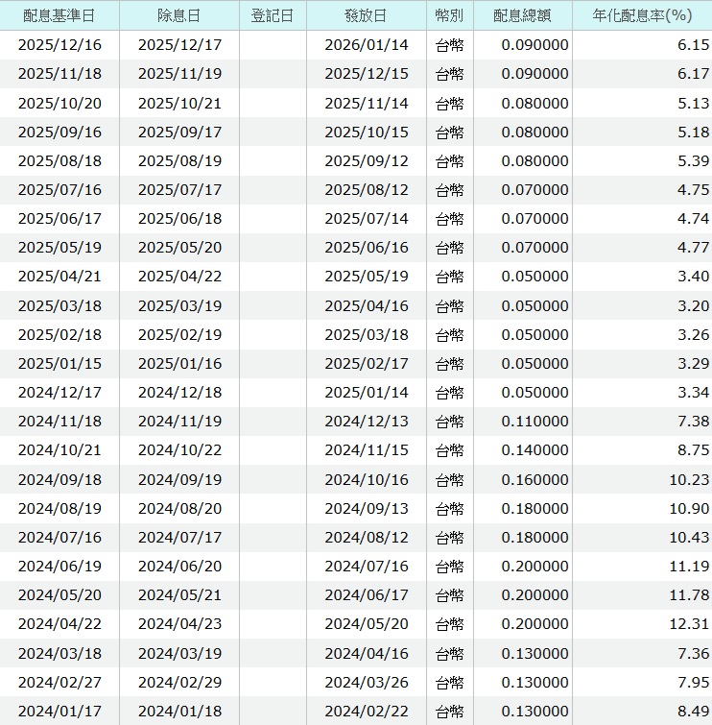Screen dimensions: 712x725
Task: Click the ex-dividend date 2025/11/19
Action: tap(179, 74)
